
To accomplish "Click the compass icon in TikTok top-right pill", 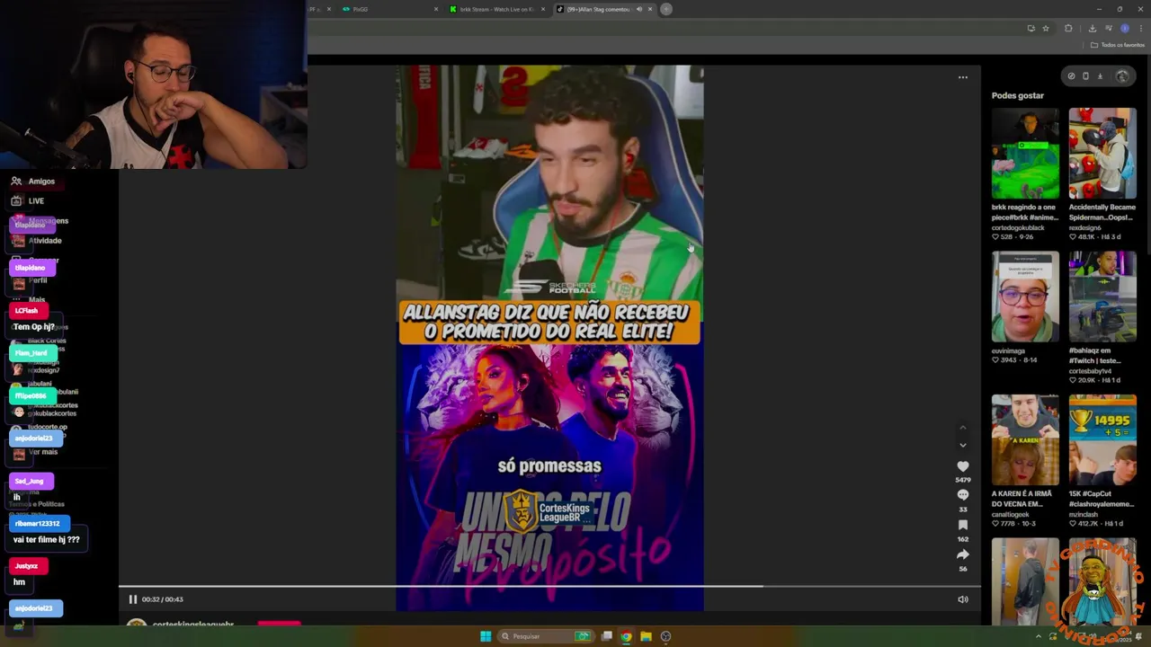I will pos(1071,76).
